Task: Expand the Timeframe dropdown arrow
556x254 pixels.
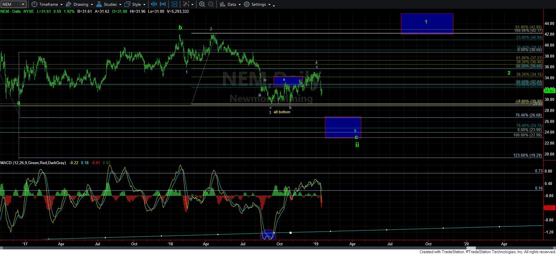Action: click(x=61, y=5)
